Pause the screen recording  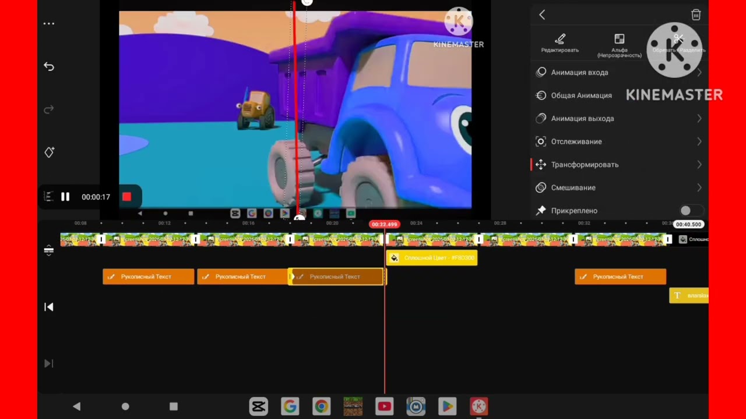point(65,197)
